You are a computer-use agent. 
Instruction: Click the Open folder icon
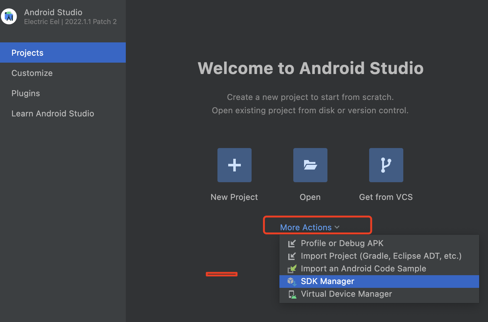click(310, 165)
